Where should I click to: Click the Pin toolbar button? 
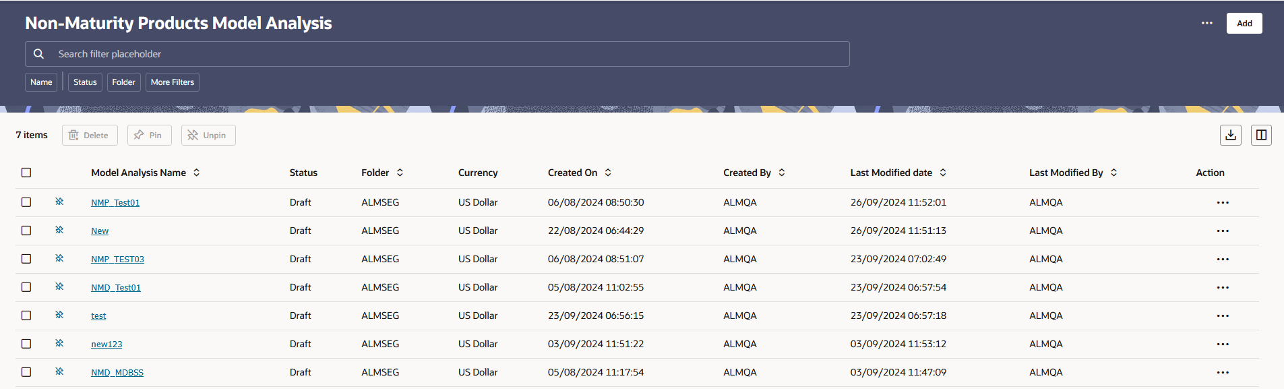[149, 135]
